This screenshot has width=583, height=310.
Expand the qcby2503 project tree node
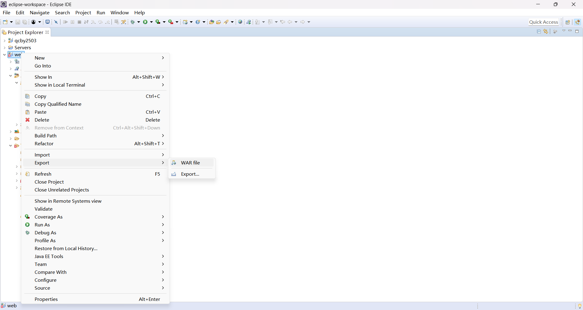point(4,41)
